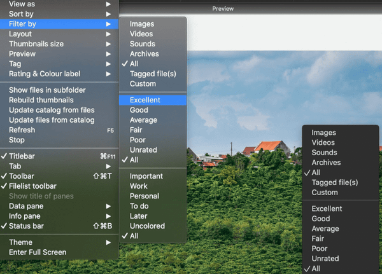Filter by Good rating in the Filter by submenu
This screenshot has height=274, width=382.
point(153,110)
